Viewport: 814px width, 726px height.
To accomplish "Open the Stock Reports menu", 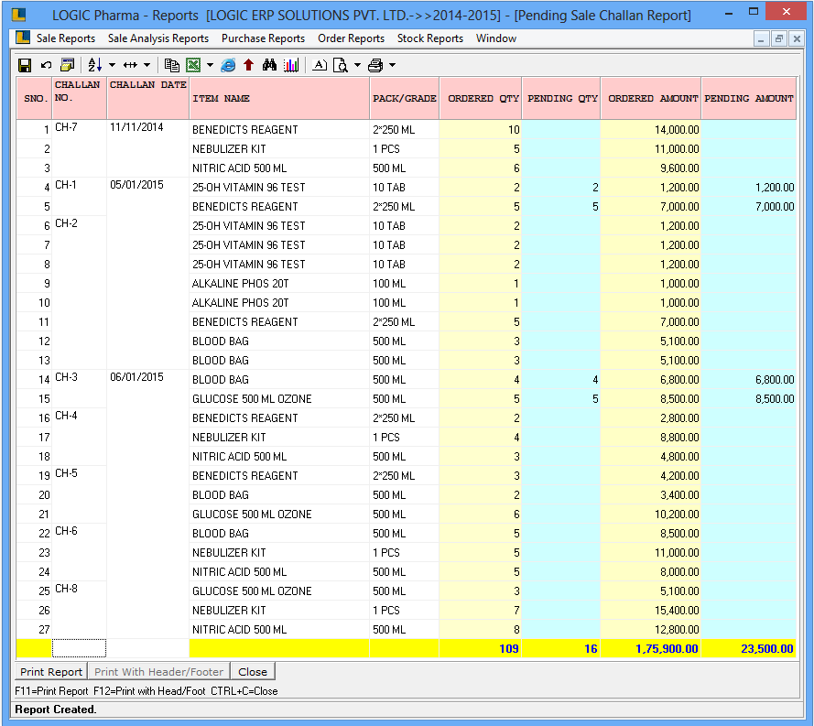I will point(430,38).
